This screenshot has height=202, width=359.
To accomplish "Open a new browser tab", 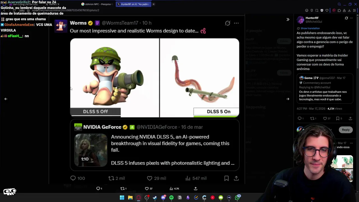I will (153, 4).
